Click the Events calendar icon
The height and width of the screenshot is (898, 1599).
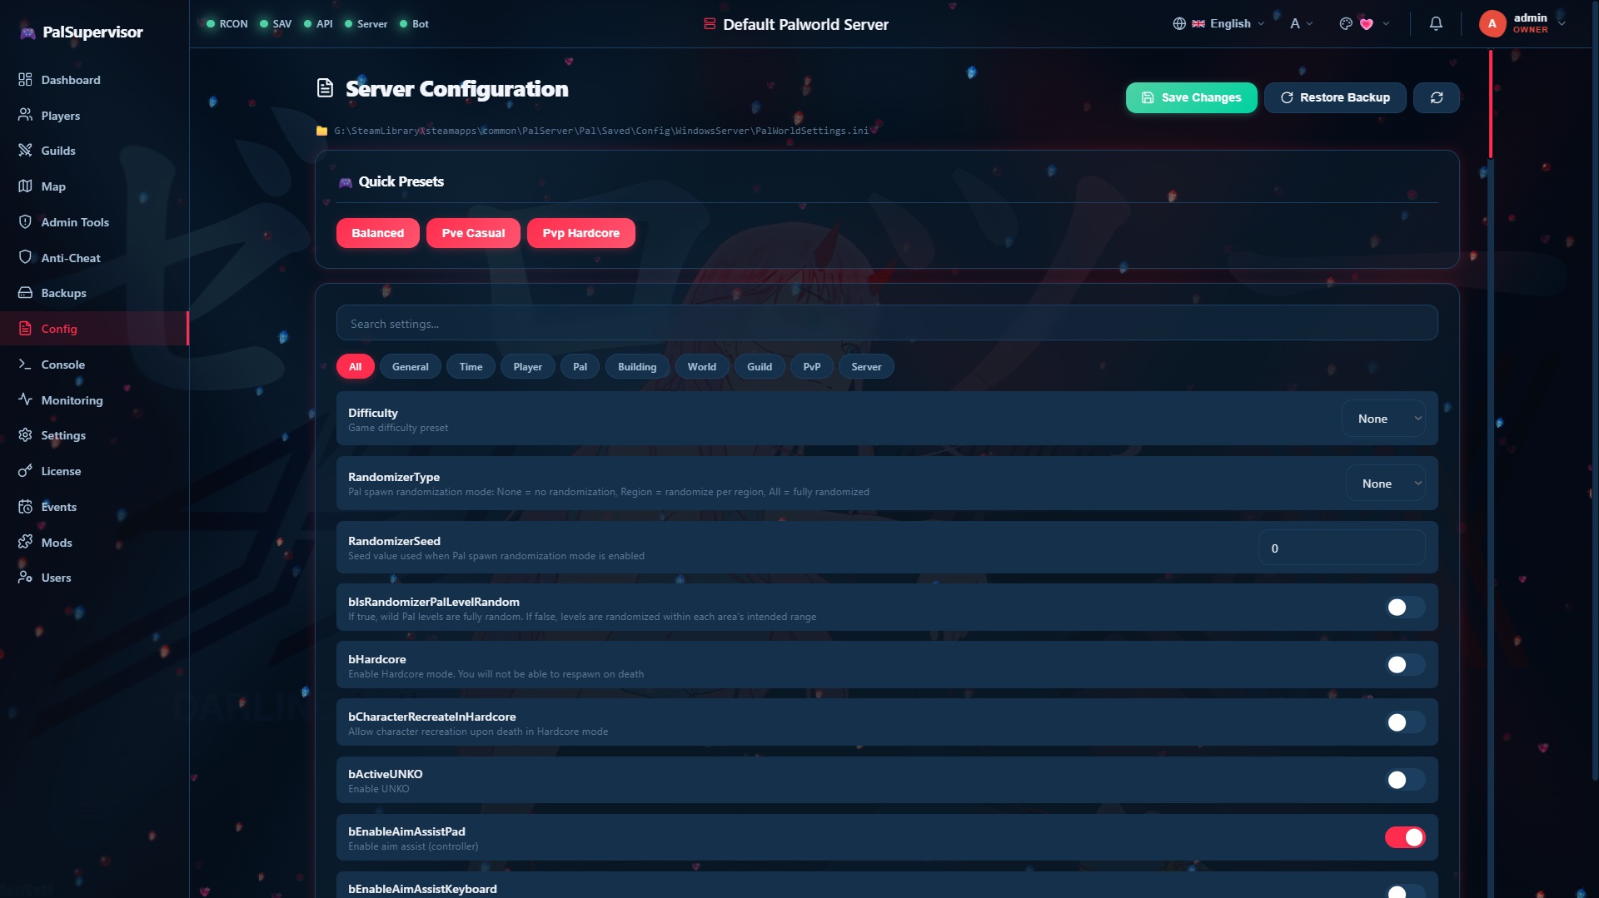pyautogui.click(x=25, y=507)
